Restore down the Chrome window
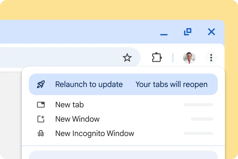The height and width of the screenshot is (159, 238). 187,32
